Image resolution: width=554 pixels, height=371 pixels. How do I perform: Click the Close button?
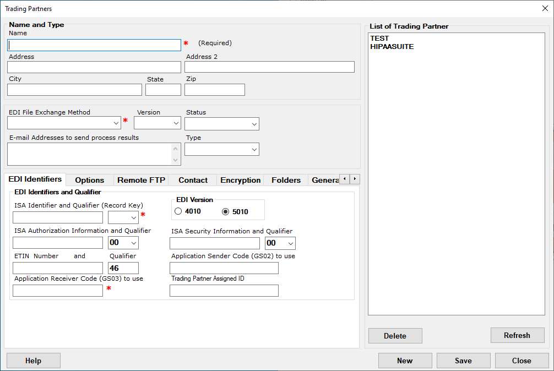pos(522,361)
